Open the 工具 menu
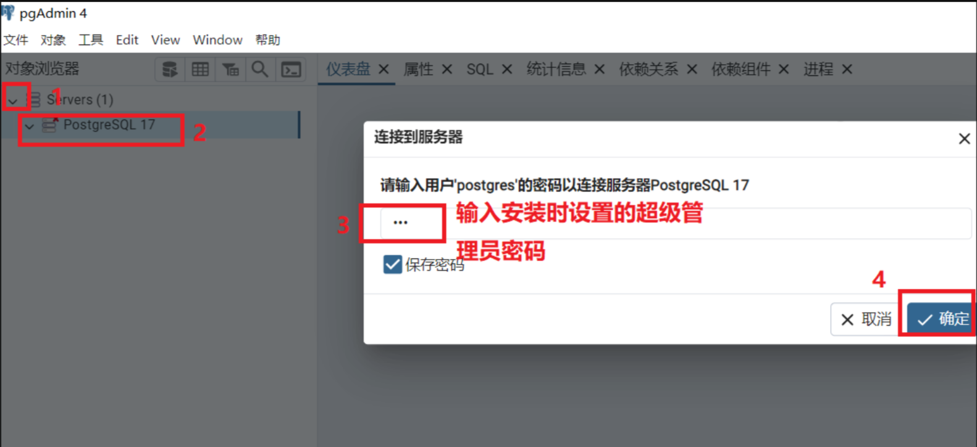The image size is (977, 447). pos(91,40)
